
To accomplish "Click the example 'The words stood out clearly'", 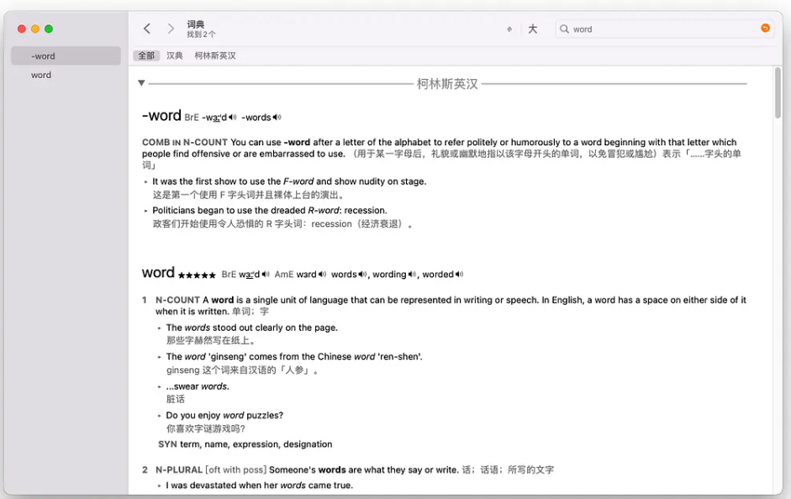I will tap(251, 328).
